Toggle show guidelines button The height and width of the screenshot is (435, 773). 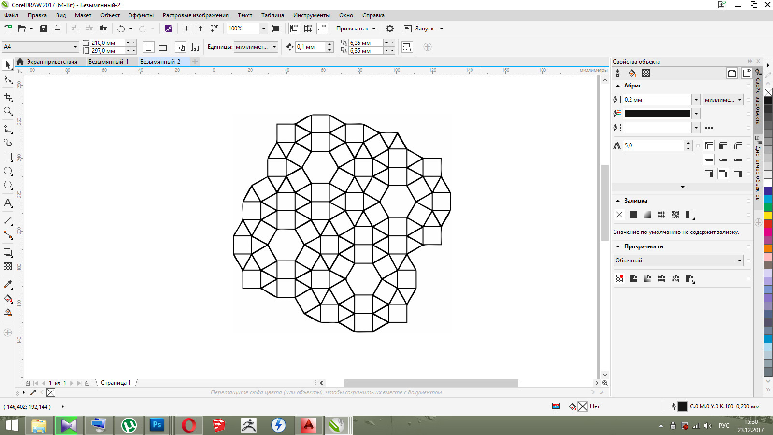coord(322,29)
